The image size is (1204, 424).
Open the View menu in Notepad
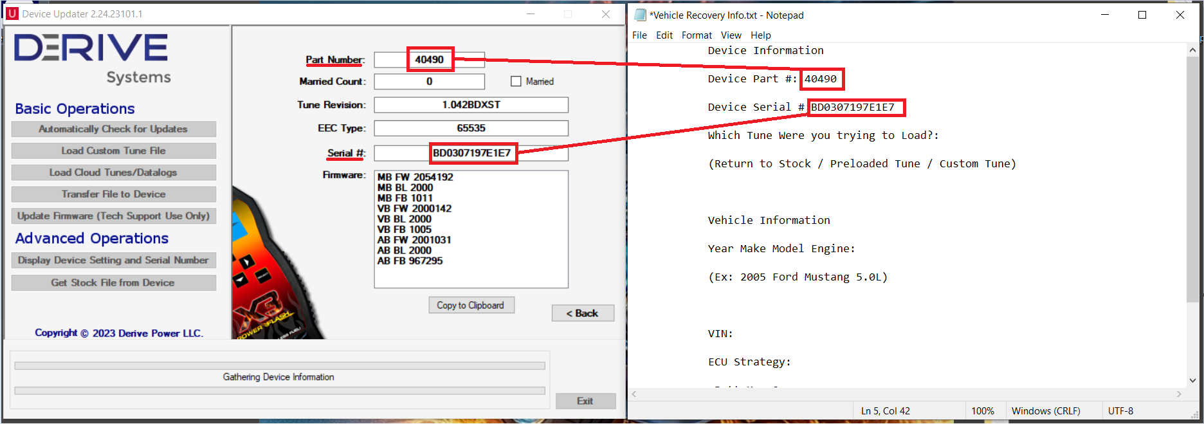(731, 35)
